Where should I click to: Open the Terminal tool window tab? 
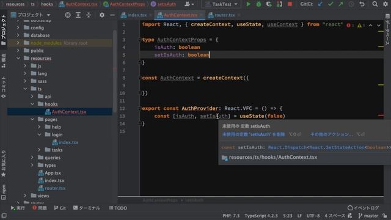pos(87,208)
